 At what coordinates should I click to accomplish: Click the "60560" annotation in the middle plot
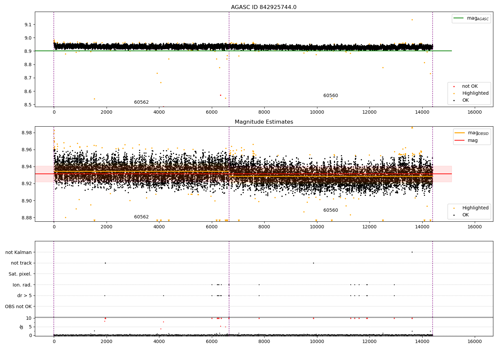coord(331,210)
